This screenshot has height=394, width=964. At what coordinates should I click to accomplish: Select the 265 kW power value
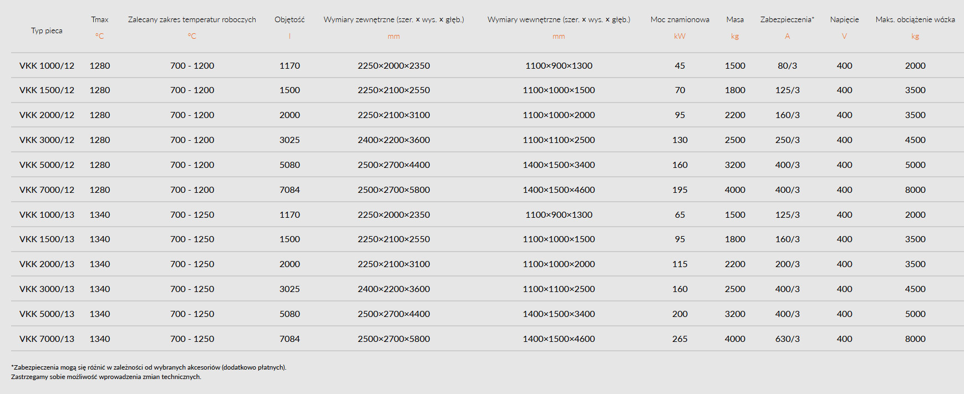click(679, 339)
